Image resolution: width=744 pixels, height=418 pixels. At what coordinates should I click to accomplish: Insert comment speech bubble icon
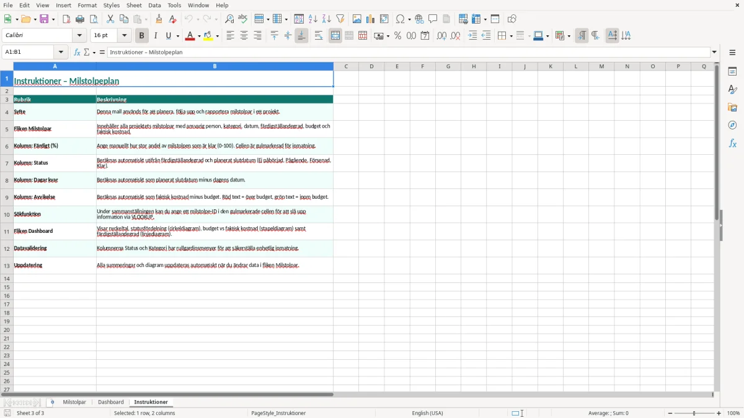[x=433, y=19]
